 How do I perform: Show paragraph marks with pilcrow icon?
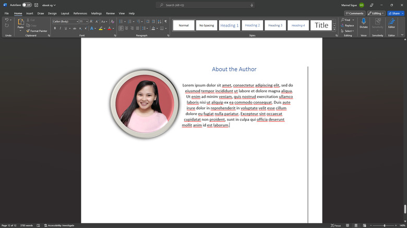coord(166,21)
